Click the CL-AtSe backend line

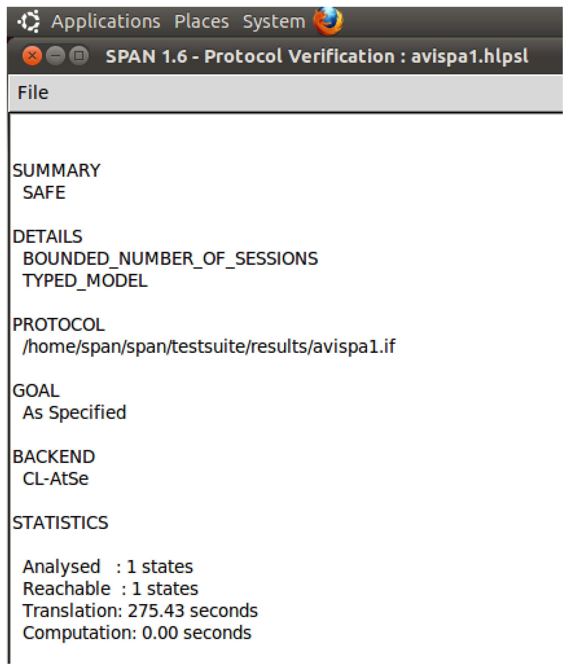pos(55,479)
